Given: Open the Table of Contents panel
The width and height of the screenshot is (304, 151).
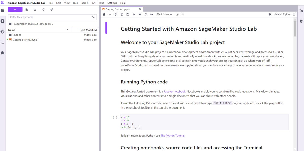Looking at the screenshot, I should (x=3, y=42).
